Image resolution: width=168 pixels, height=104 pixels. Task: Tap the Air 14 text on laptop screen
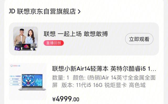(x=39, y=82)
